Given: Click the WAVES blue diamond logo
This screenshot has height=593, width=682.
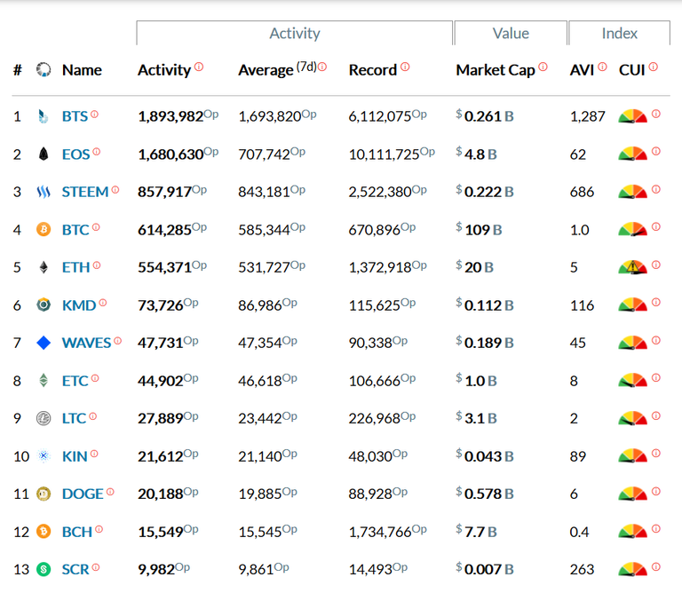Looking at the screenshot, I should 43,343.
